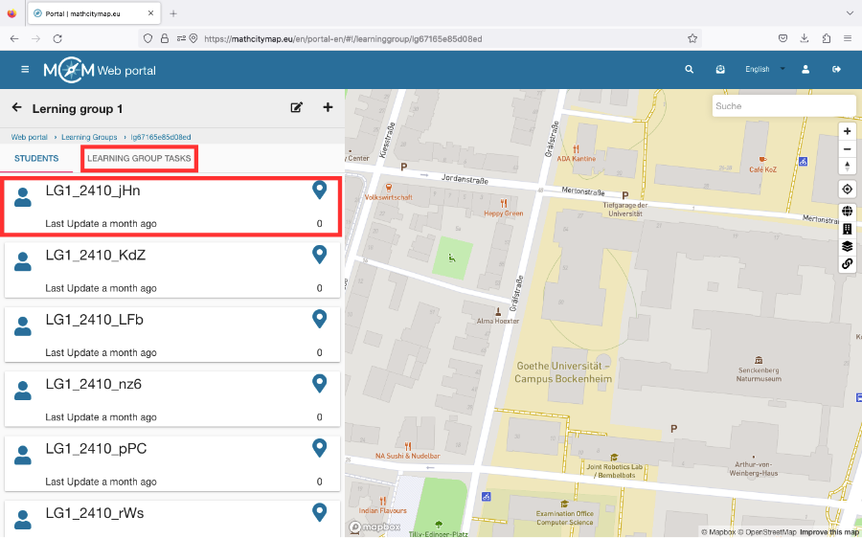Click the search magnifier in the portal header

(689, 70)
